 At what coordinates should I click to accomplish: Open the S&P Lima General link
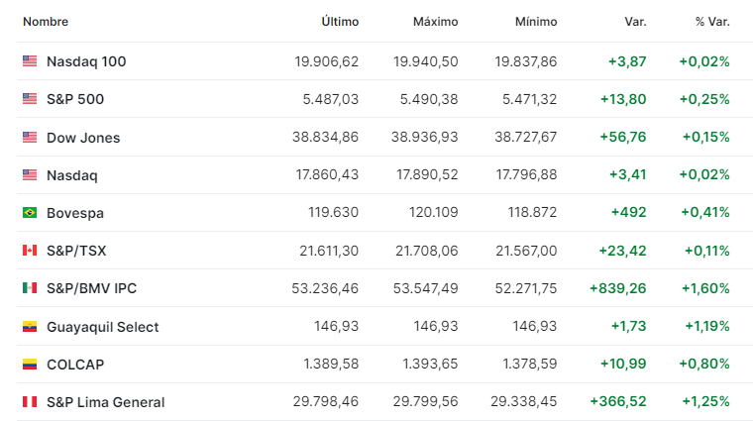[x=106, y=402]
